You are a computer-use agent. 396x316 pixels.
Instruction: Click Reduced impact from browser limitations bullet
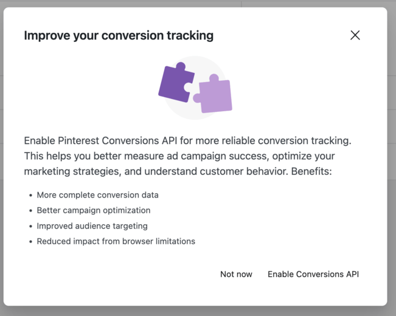pyautogui.click(x=116, y=241)
